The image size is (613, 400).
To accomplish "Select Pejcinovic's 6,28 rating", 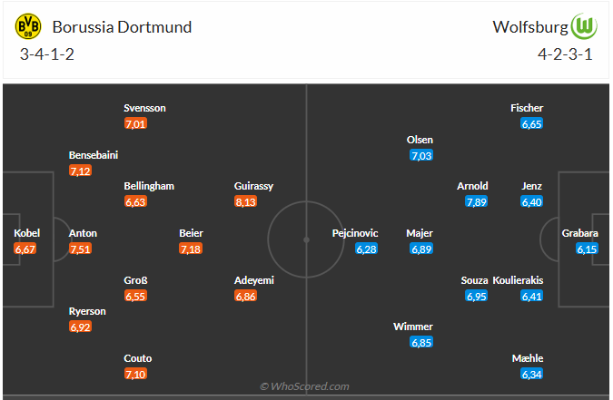I will point(366,249).
